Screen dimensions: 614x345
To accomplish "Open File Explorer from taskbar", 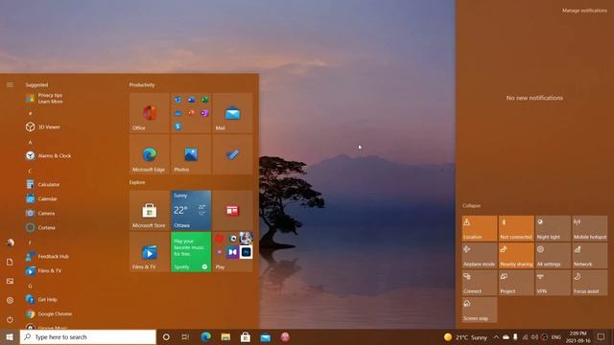I will [x=225, y=337].
